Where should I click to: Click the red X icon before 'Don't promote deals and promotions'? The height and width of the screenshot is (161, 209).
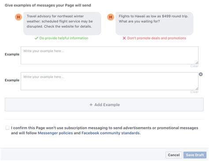pos(124,38)
